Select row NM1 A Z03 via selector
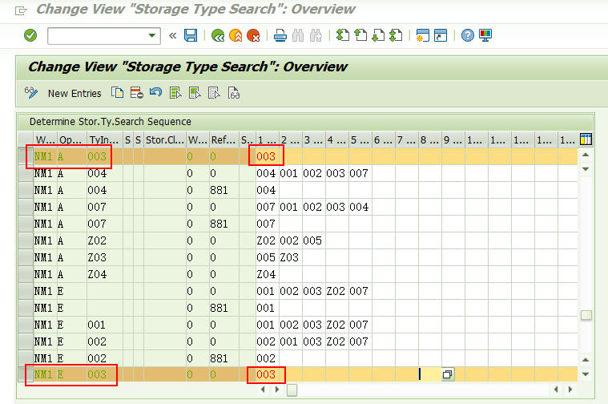 coord(26,257)
